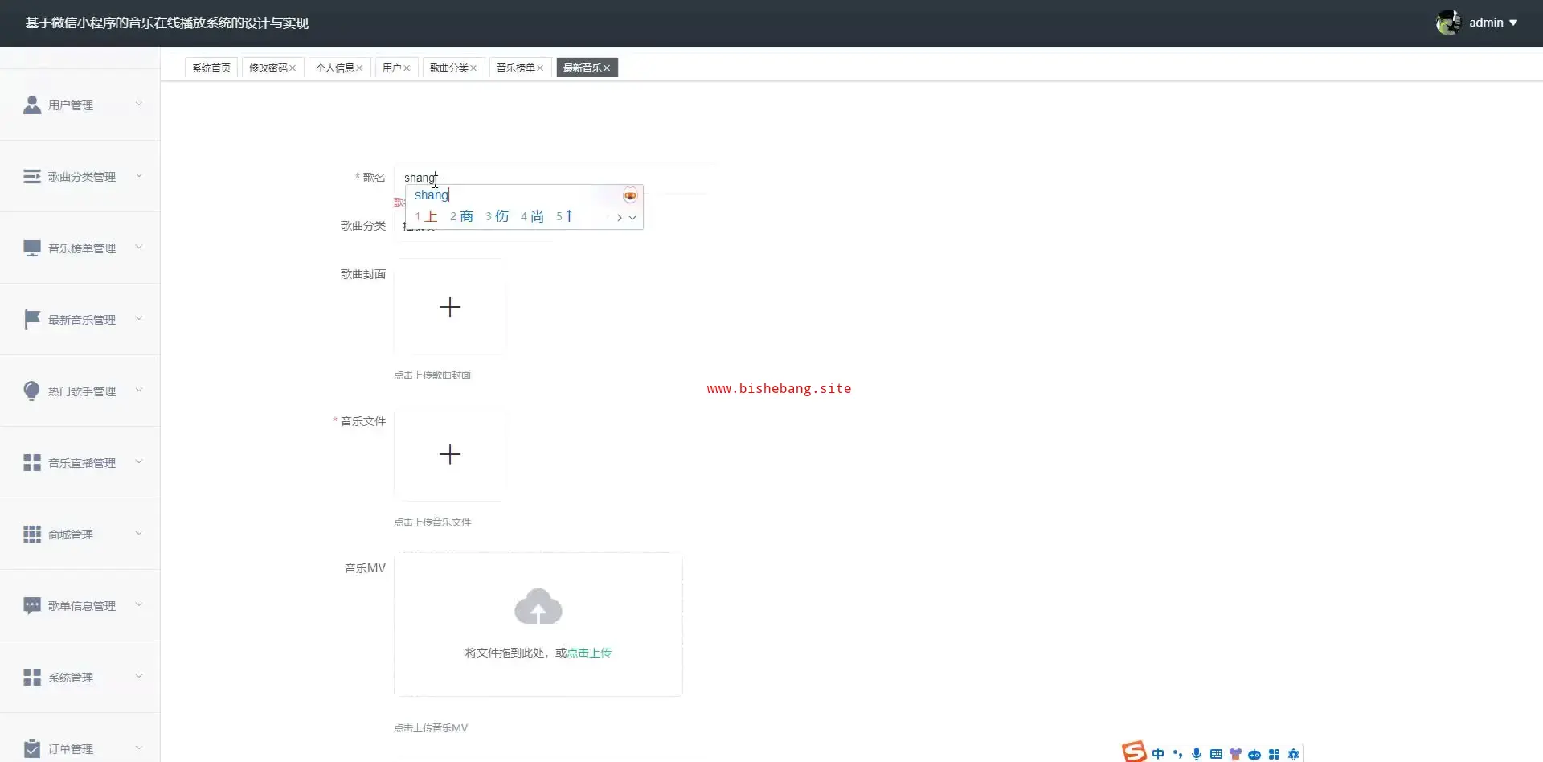Click the 歌单信息管理 chat bubble icon

click(32, 605)
